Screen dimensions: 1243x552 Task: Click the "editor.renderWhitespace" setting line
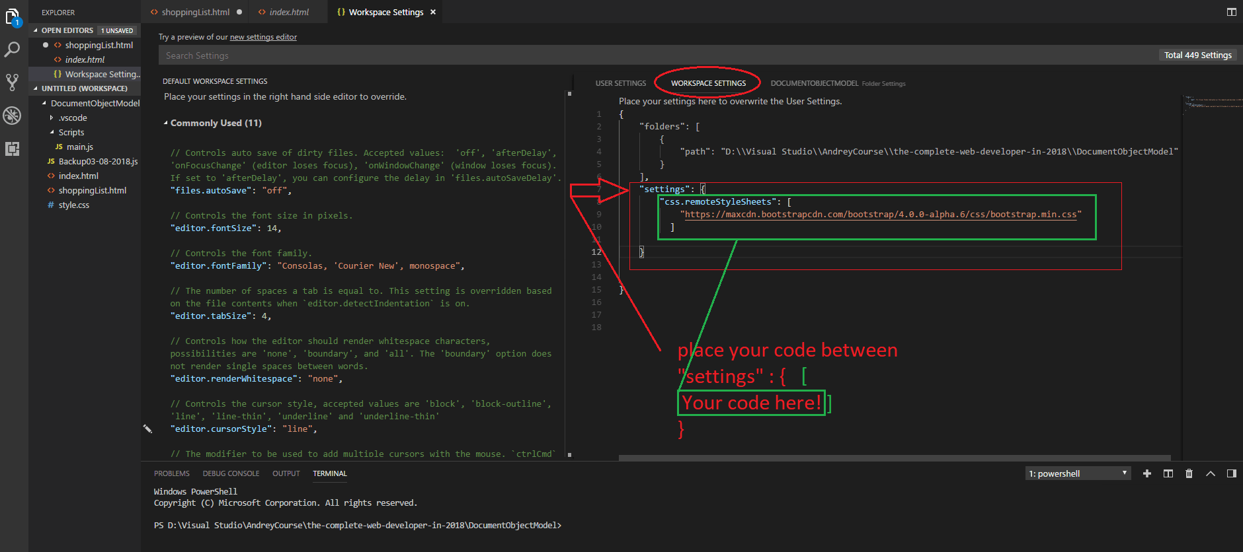pyautogui.click(x=257, y=378)
